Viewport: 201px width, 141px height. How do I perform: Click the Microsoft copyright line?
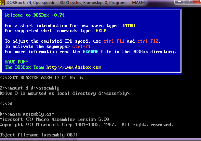(87, 125)
